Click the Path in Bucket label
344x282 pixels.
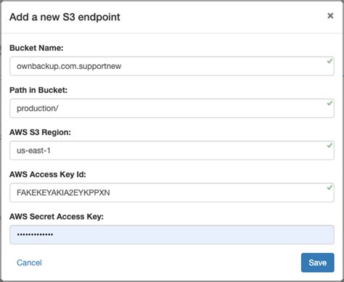[x=38, y=90]
